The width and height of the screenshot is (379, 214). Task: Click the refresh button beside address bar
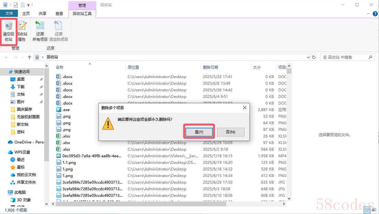point(314,57)
